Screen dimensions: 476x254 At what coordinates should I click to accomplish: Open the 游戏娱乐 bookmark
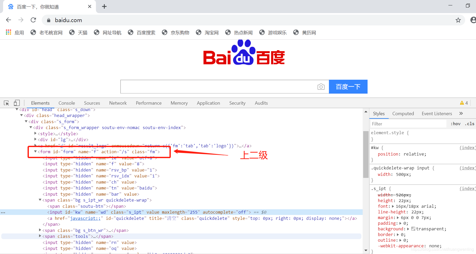click(273, 32)
